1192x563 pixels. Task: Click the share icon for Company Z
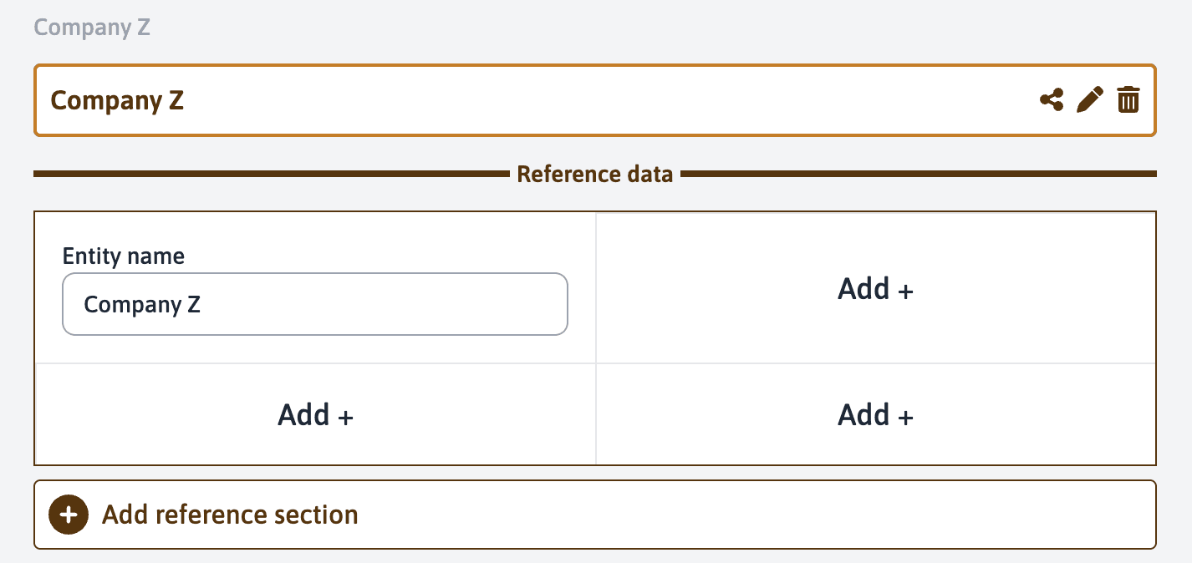(1052, 100)
